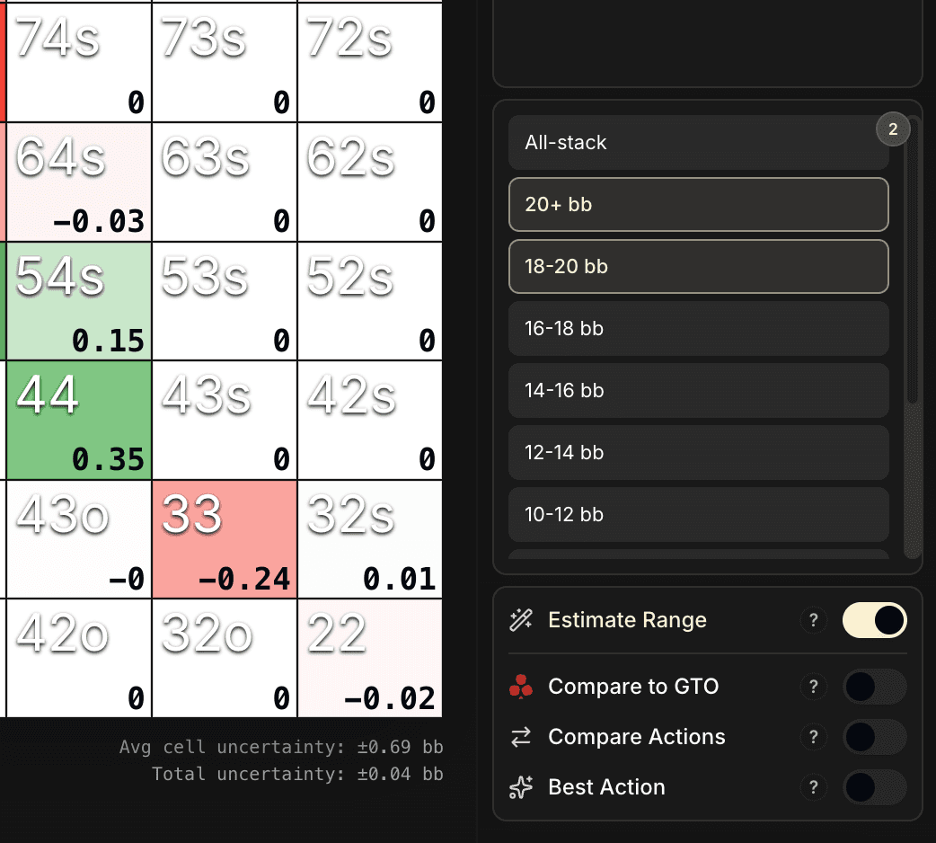936x843 pixels.
Task: Click the stack list scrollbar
Action: point(912,262)
